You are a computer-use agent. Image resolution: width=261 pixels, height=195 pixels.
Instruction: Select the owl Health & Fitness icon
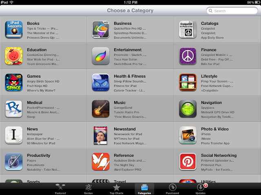point(101,82)
